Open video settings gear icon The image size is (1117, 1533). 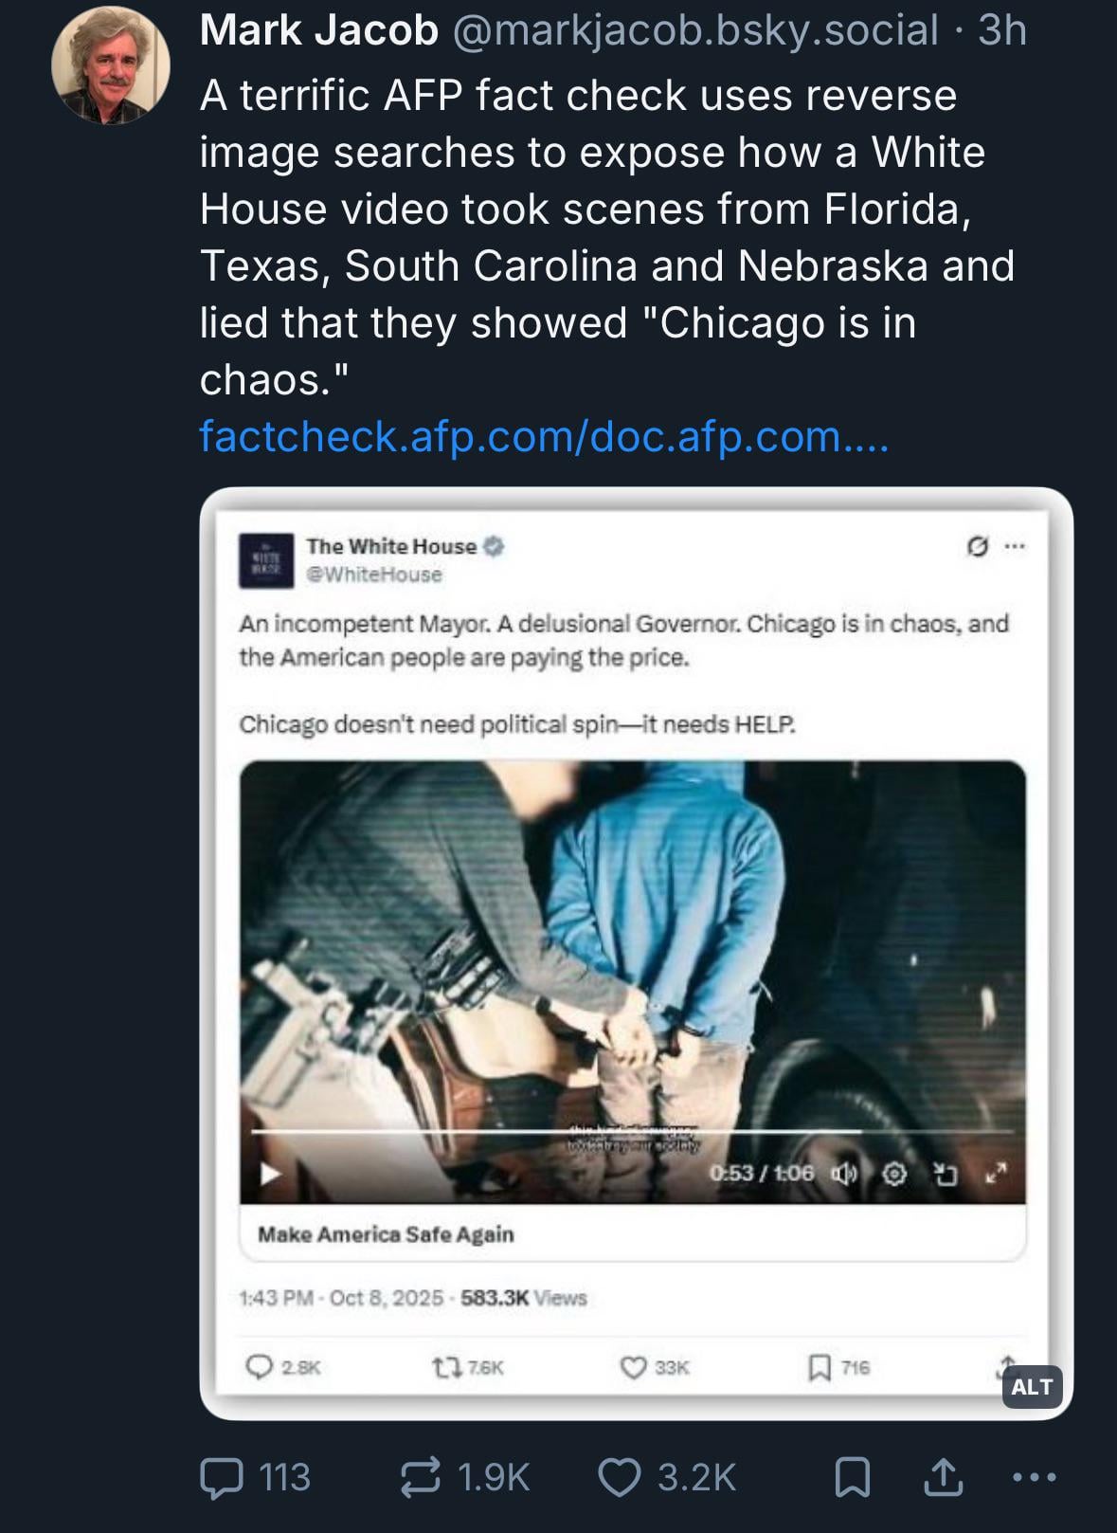coord(893,1174)
